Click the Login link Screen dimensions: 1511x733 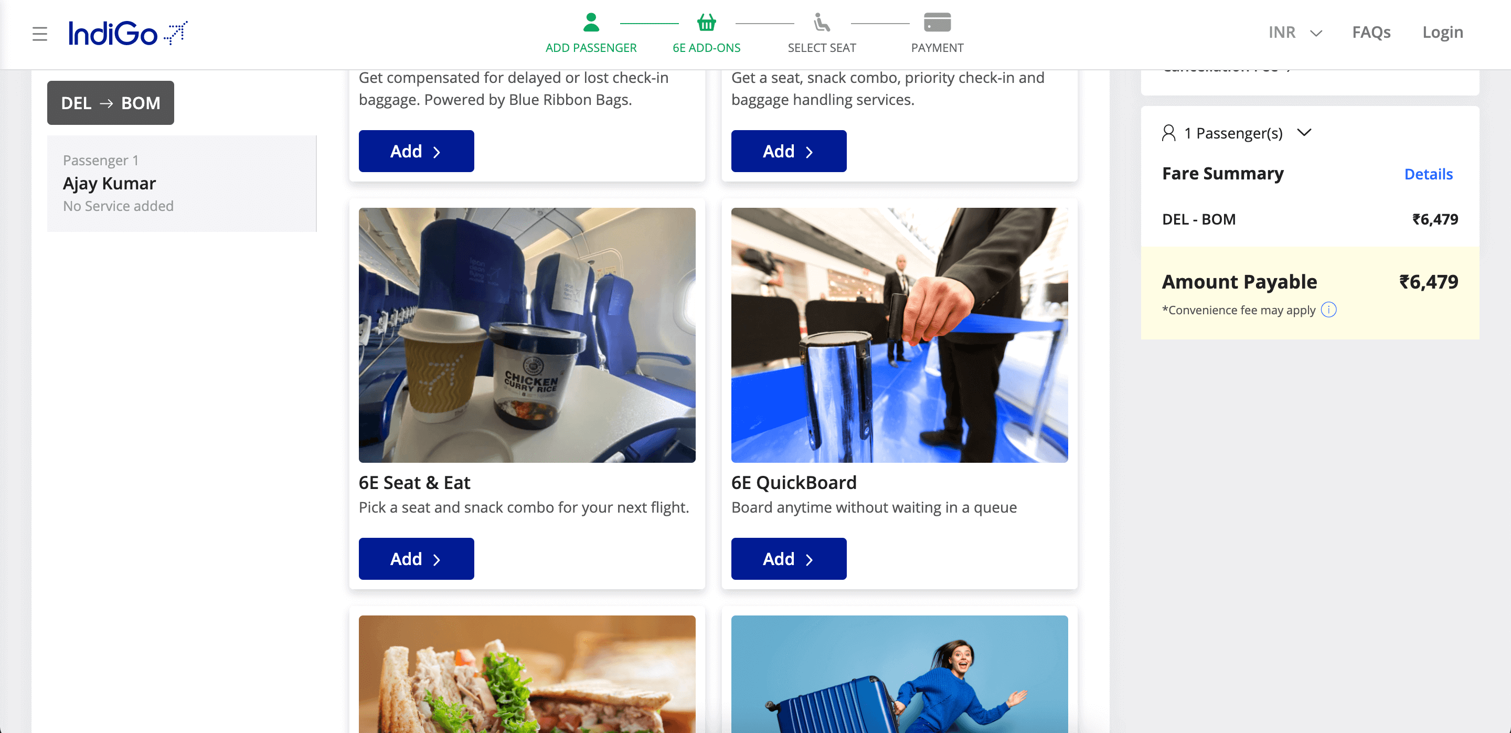click(x=1442, y=32)
